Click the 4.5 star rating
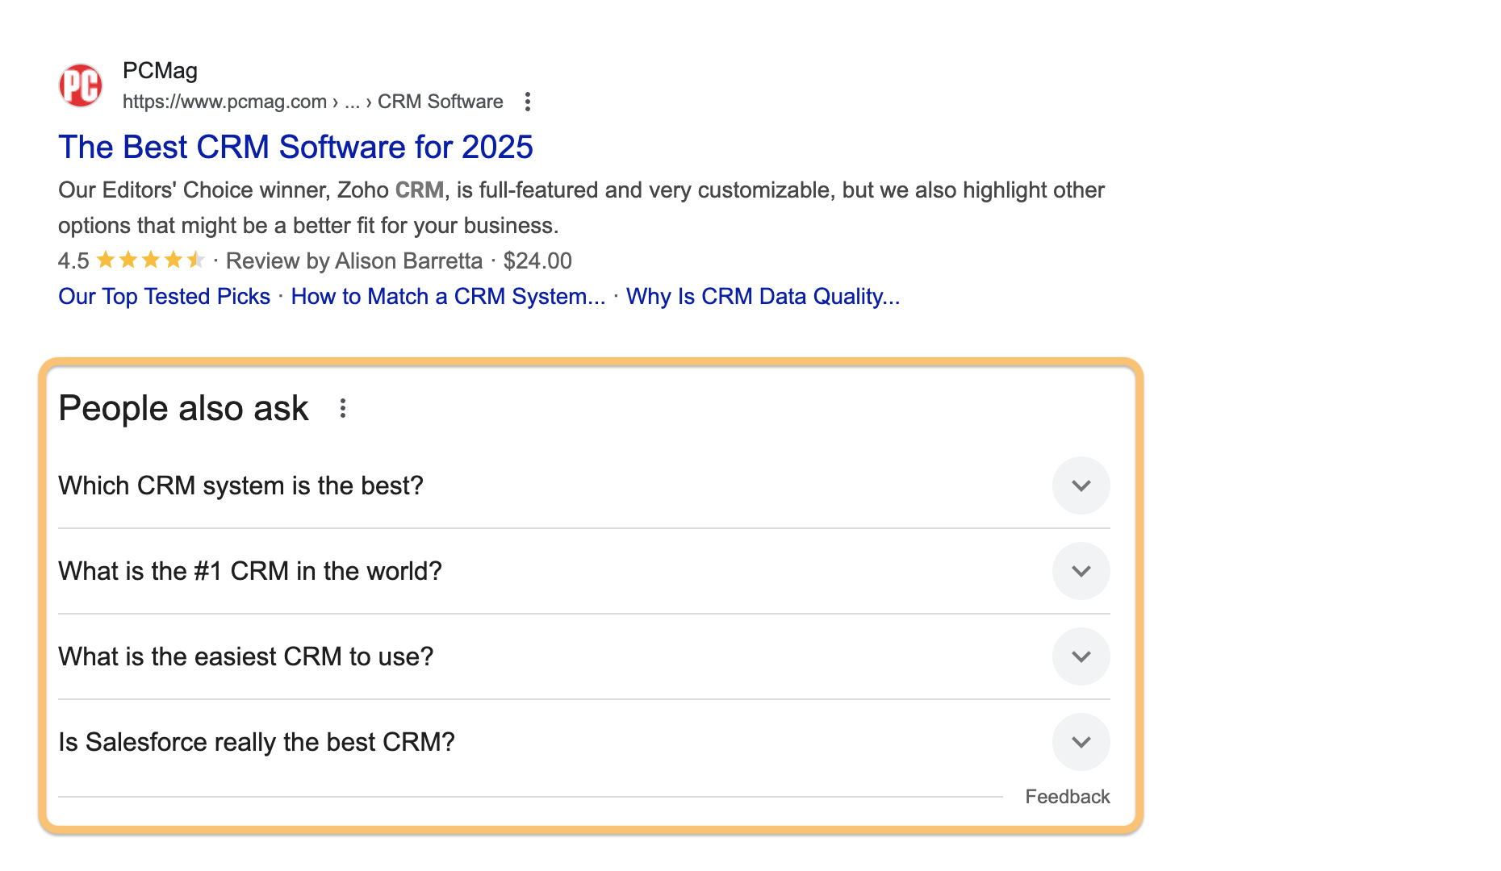Screen dimensions: 1501x871 coord(132,260)
